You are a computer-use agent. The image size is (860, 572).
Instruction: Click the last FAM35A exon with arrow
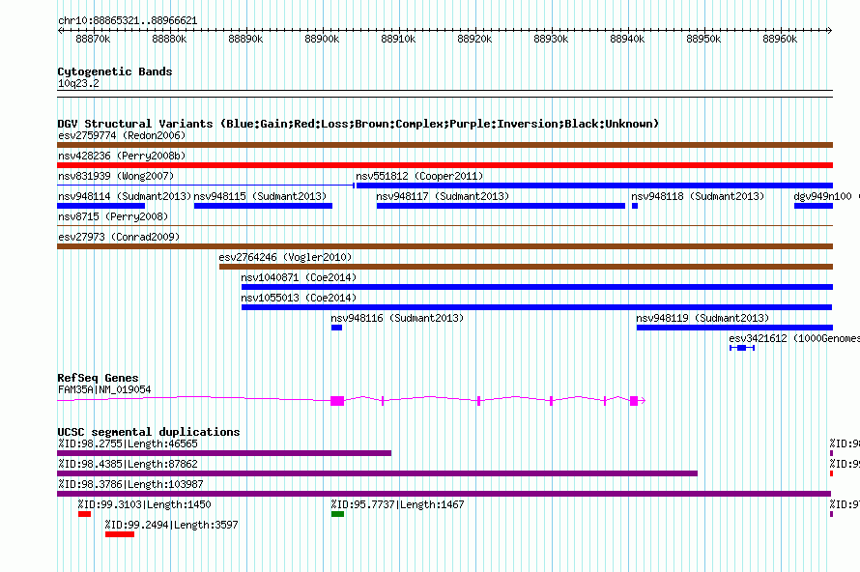[x=638, y=401]
